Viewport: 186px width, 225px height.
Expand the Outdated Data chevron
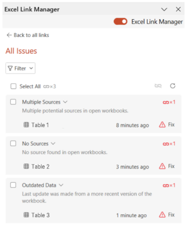click(x=61, y=185)
